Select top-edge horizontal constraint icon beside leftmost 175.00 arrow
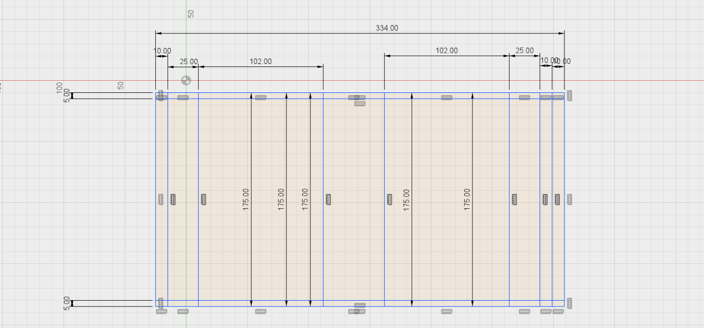The height and width of the screenshot is (328, 704). (x=260, y=98)
